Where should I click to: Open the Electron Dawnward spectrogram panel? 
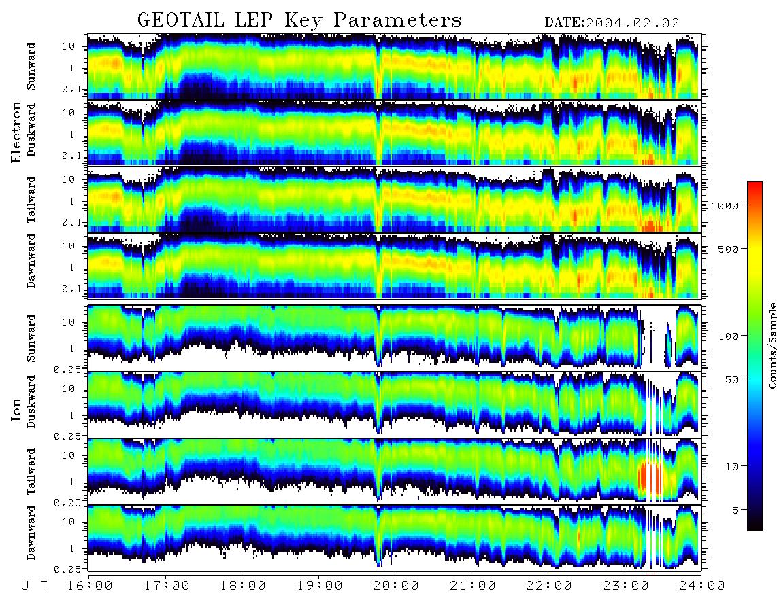tap(394, 266)
